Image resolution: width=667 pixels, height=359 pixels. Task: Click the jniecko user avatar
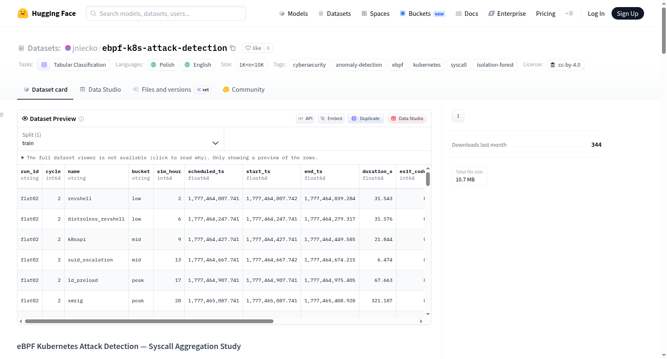point(68,48)
